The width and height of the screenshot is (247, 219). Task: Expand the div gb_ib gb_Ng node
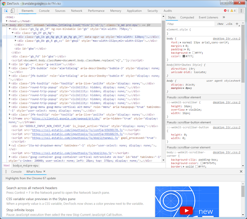point(15,37)
